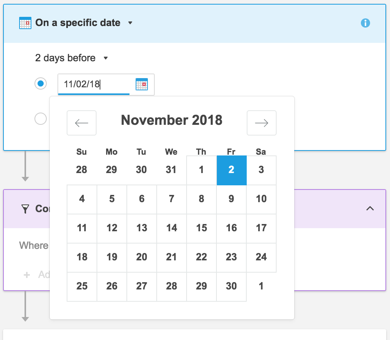This screenshot has width=390, height=340.
Task: Click the 'November 2018' month heading
Action: (172, 120)
